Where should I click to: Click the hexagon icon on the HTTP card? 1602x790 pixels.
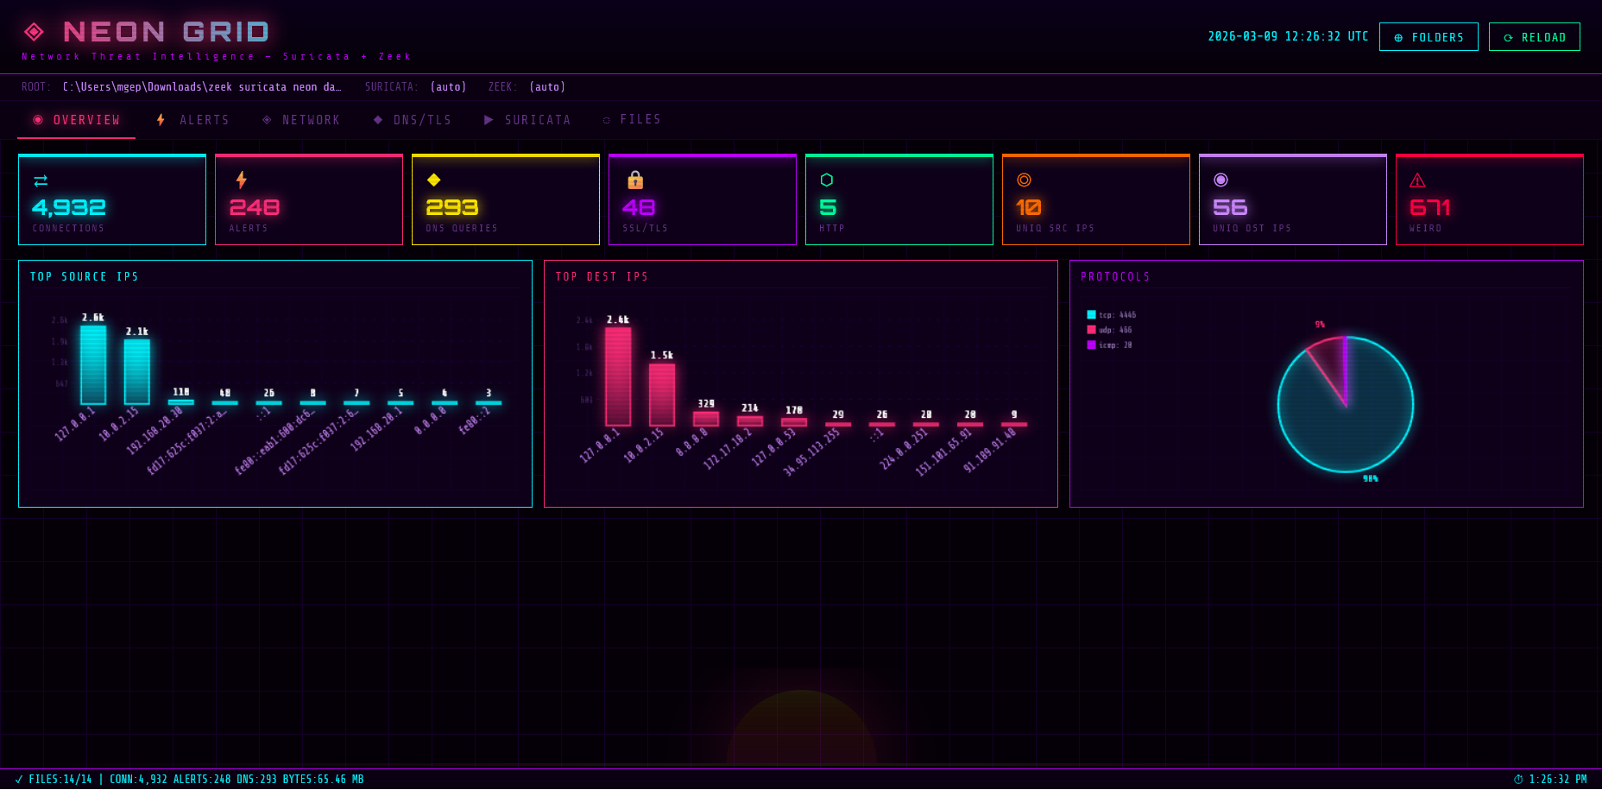click(828, 180)
